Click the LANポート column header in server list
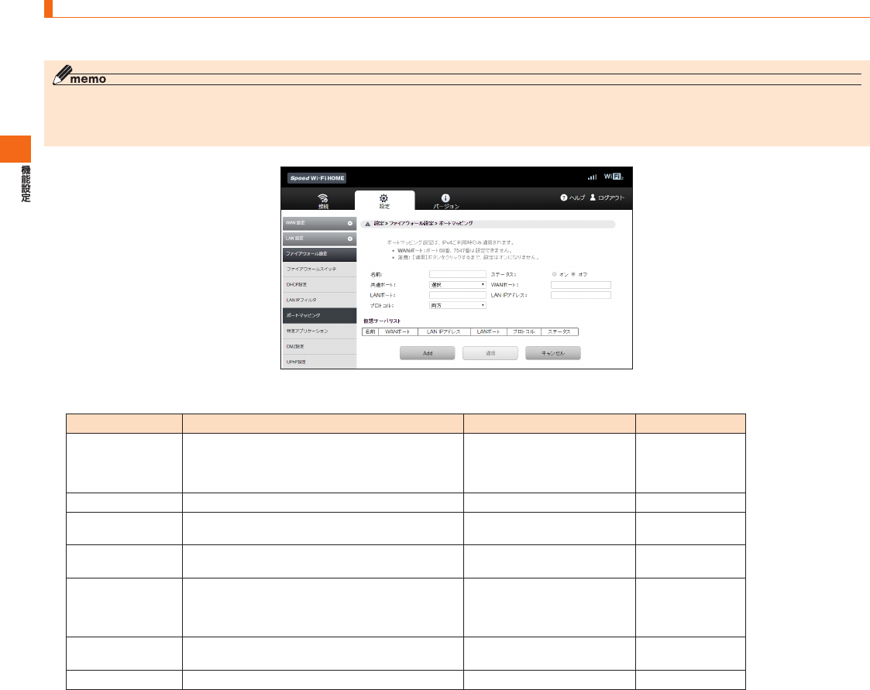Viewport: 870px width, 690px height. [x=489, y=331]
